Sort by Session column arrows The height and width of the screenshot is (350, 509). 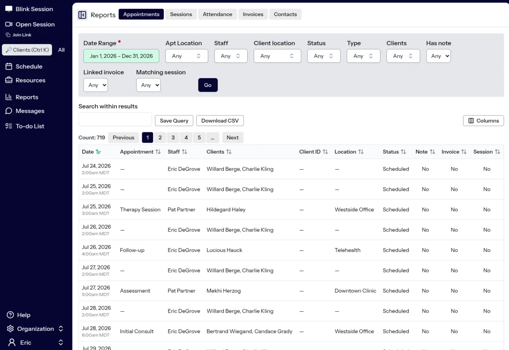[497, 152]
